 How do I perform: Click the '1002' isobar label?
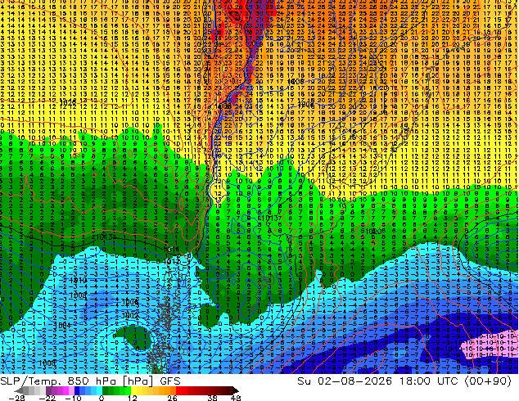[129, 316]
